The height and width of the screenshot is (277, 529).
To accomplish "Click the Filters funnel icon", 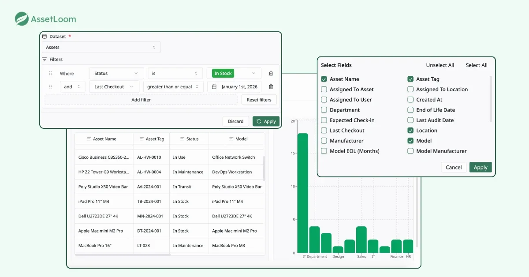I will [x=45, y=59].
